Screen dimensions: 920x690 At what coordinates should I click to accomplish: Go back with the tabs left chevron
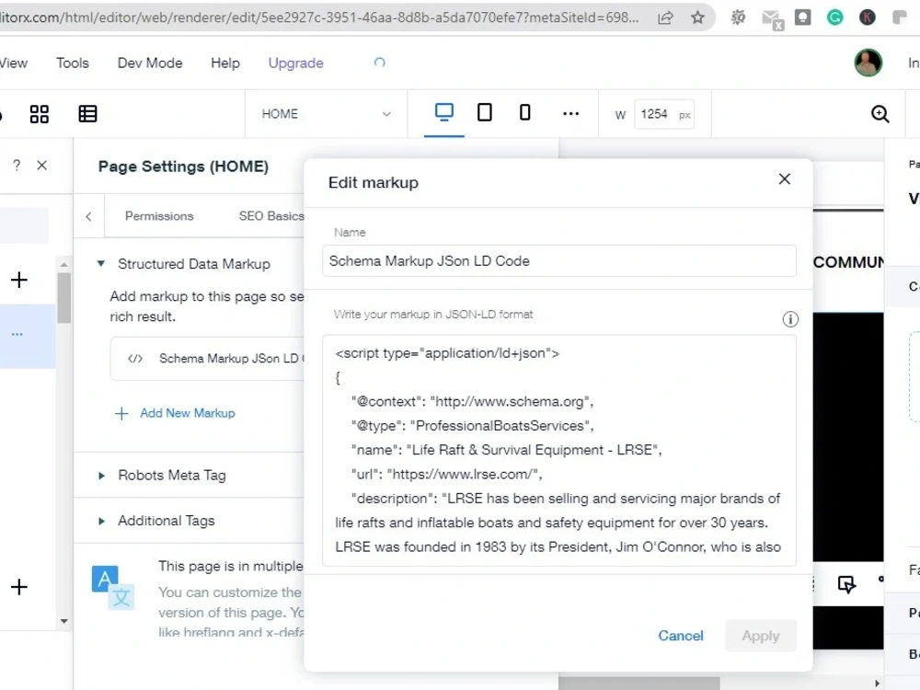pos(88,216)
